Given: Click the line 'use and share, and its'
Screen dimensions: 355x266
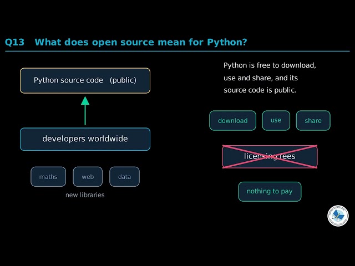Looking at the screenshot, I should (261, 78).
